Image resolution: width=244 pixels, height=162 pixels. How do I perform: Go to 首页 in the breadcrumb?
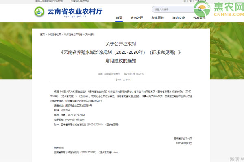pyautogui.click(x=42, y=34)
